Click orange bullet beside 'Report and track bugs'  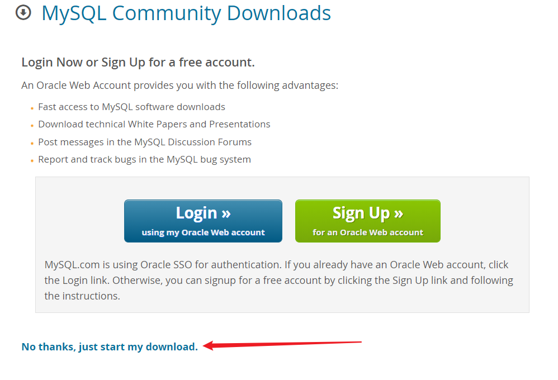click(32, 161)
